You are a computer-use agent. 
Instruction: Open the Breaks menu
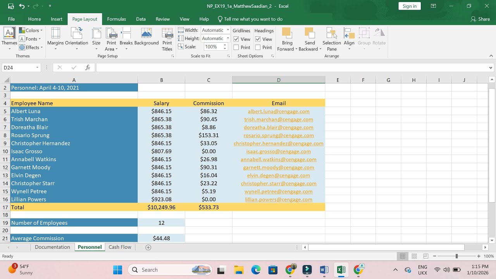coord(126,39)
